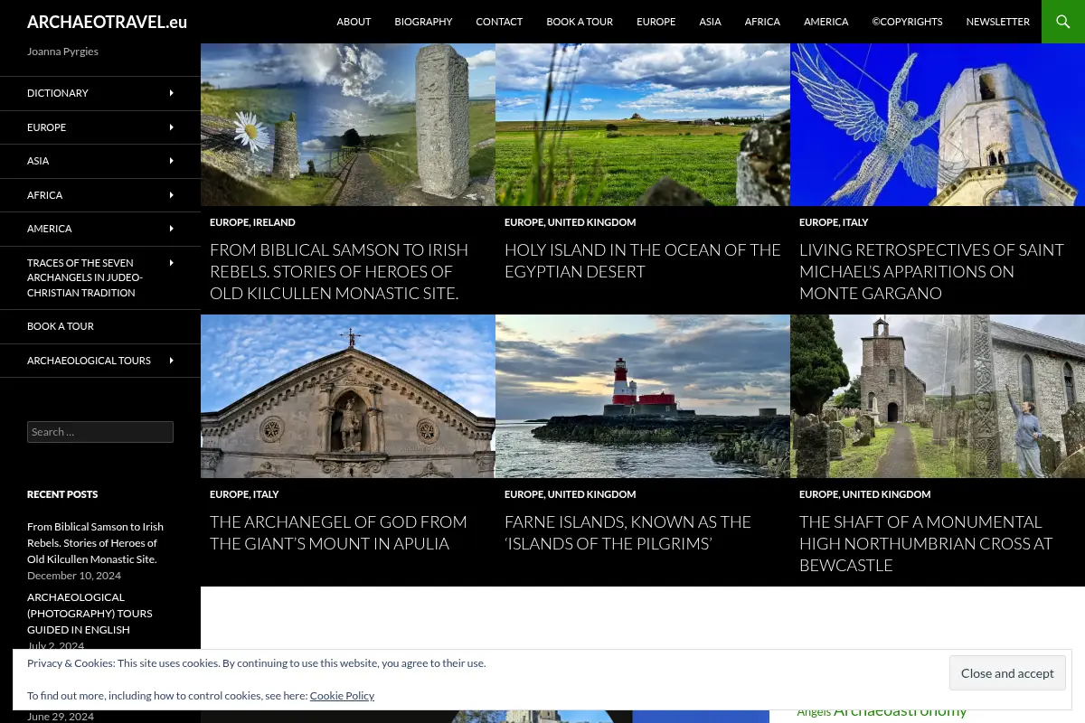
Task: Open Italy category above Giant's Mount post
Action: (x=266, y=494)
